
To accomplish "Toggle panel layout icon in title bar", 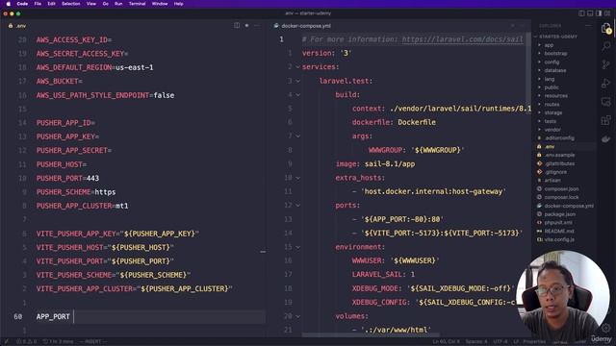I will click(x=590, y=13).
